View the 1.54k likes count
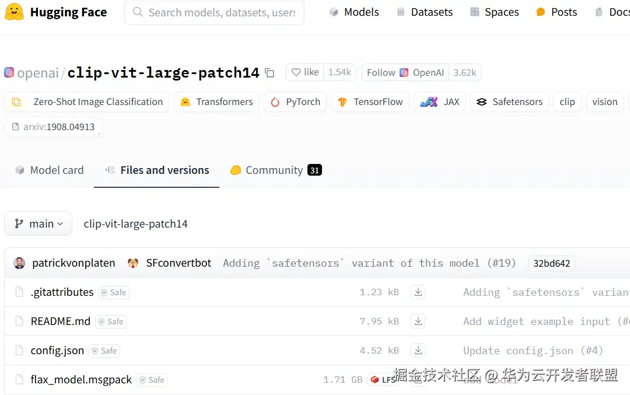Image resolution: width=630 pixels, height=395 pixels. pos(339,72)
